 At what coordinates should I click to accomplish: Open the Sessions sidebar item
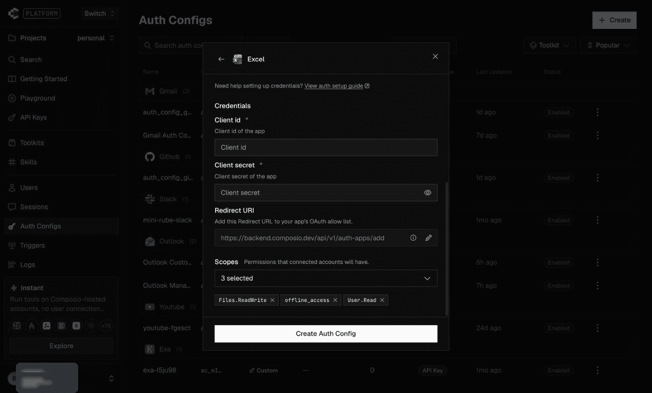61,207
